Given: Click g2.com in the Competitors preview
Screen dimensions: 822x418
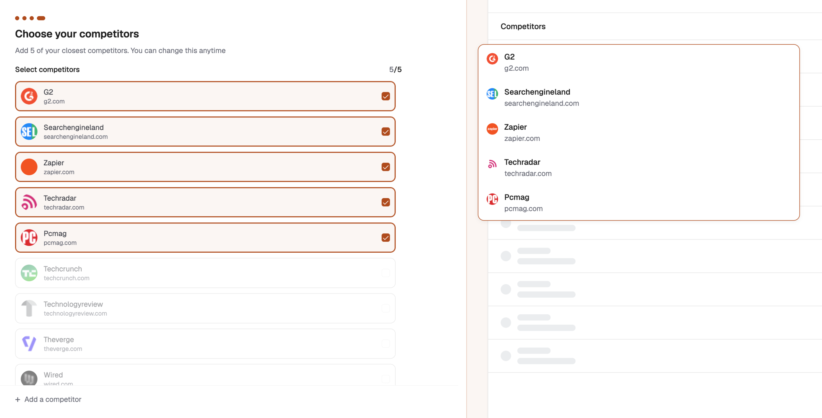Looking at the screenshot, I should coord(516,68).
